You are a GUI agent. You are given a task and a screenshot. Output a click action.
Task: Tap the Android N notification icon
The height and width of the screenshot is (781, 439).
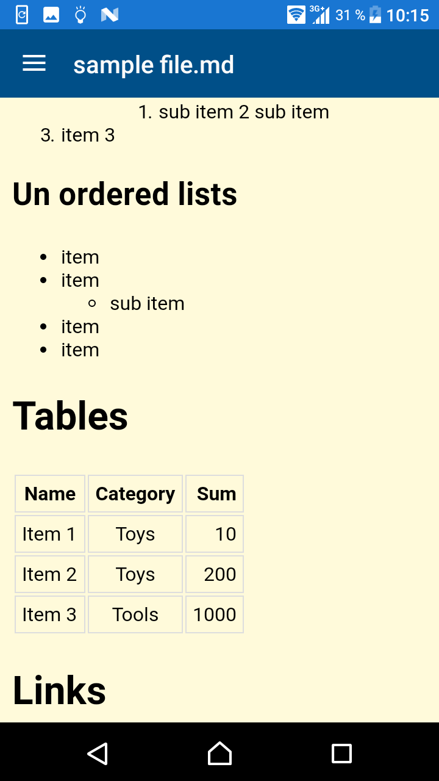tap(110, 15)
